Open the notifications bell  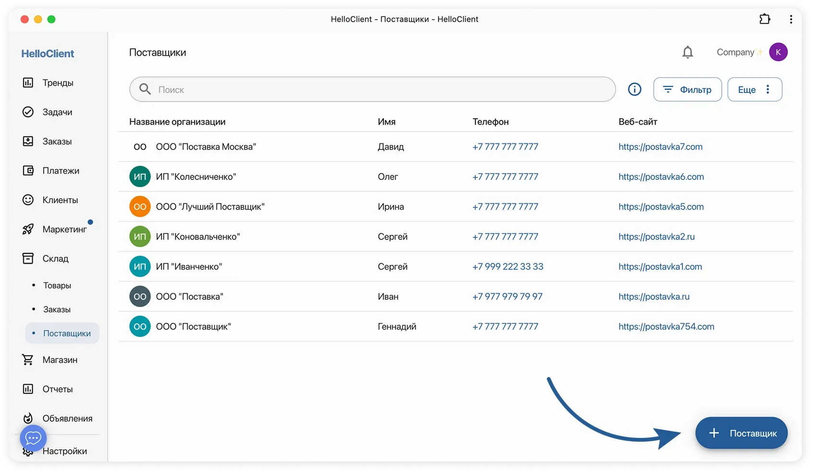(688, 52)
